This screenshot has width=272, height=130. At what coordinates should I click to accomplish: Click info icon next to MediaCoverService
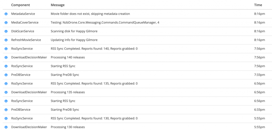coord(6,23)
